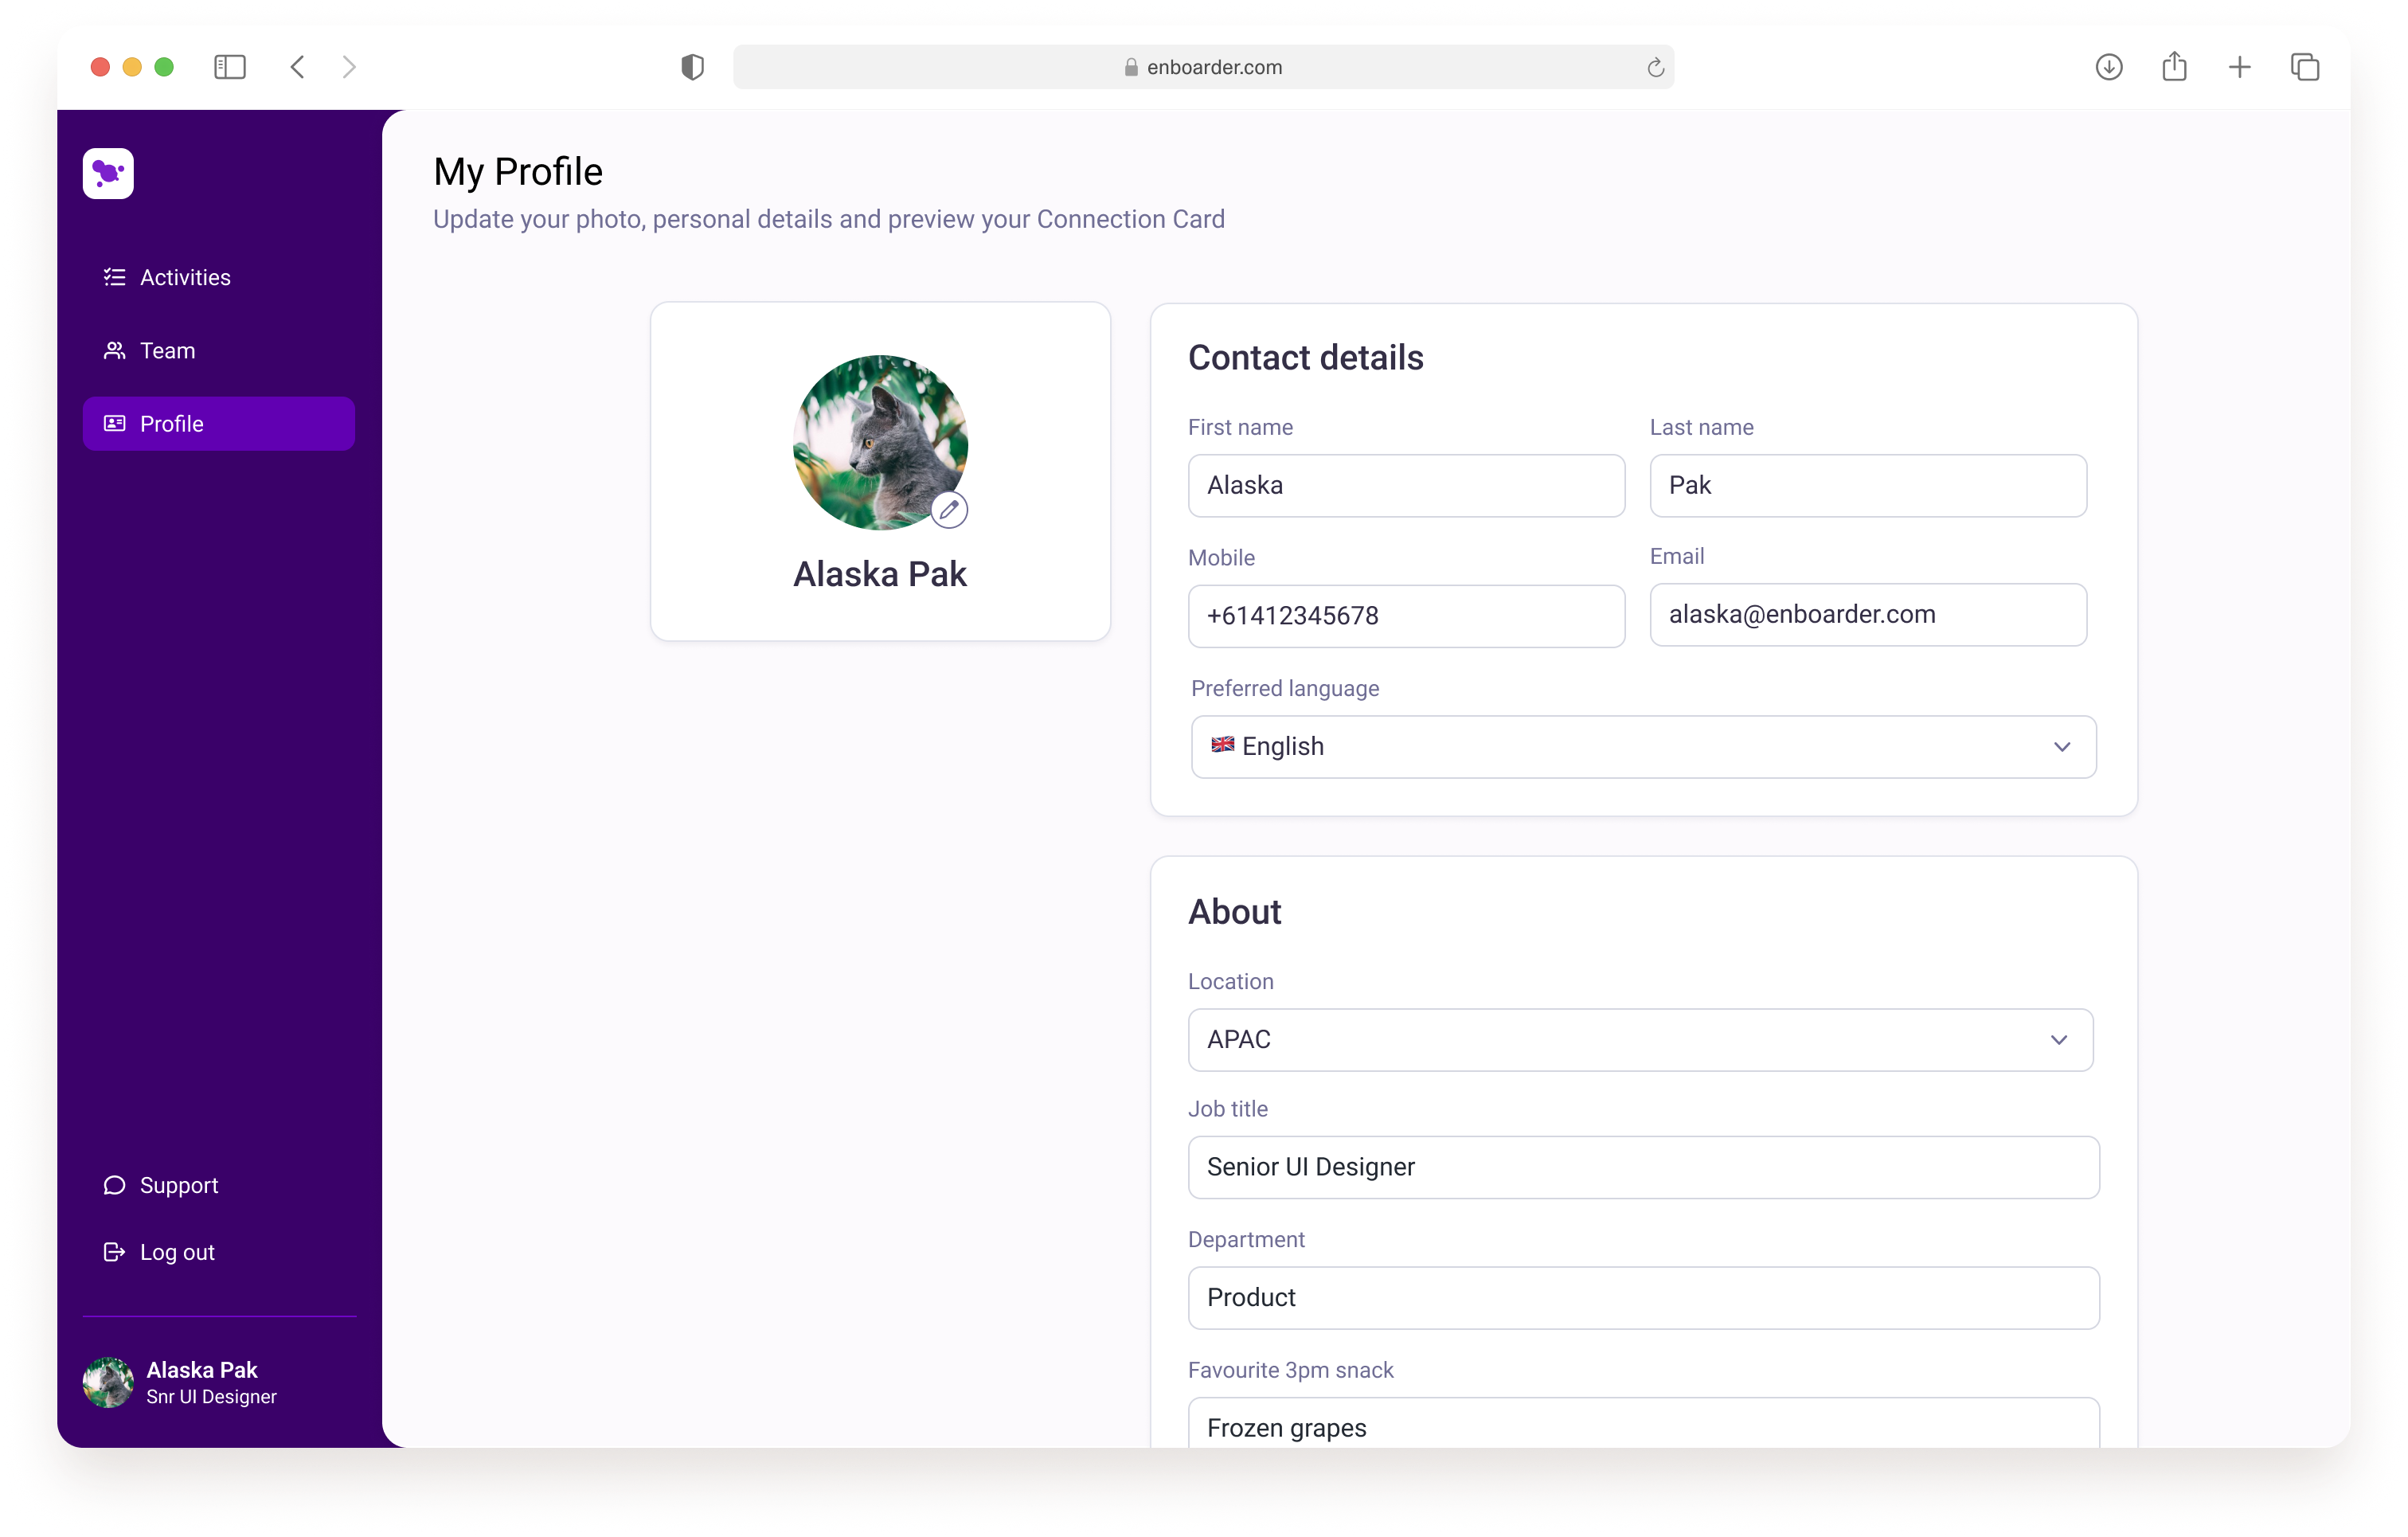Click the Support link
Viewport: 2408px width, 1537px height.
pyautogui.click(x=178, y=1185)
